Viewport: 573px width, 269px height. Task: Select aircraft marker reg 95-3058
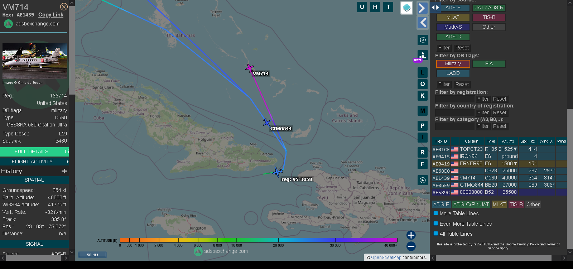(x=278, y=172)
